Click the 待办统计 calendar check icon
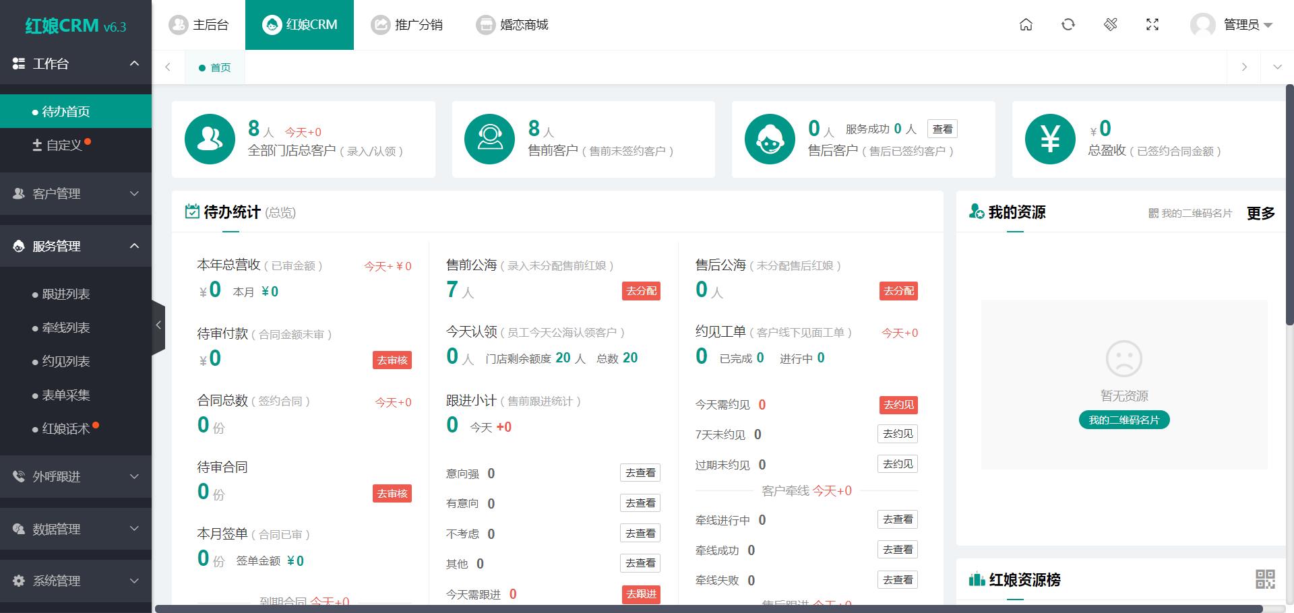Screen dimensions: 1294x613 click(x=192, y=212)
